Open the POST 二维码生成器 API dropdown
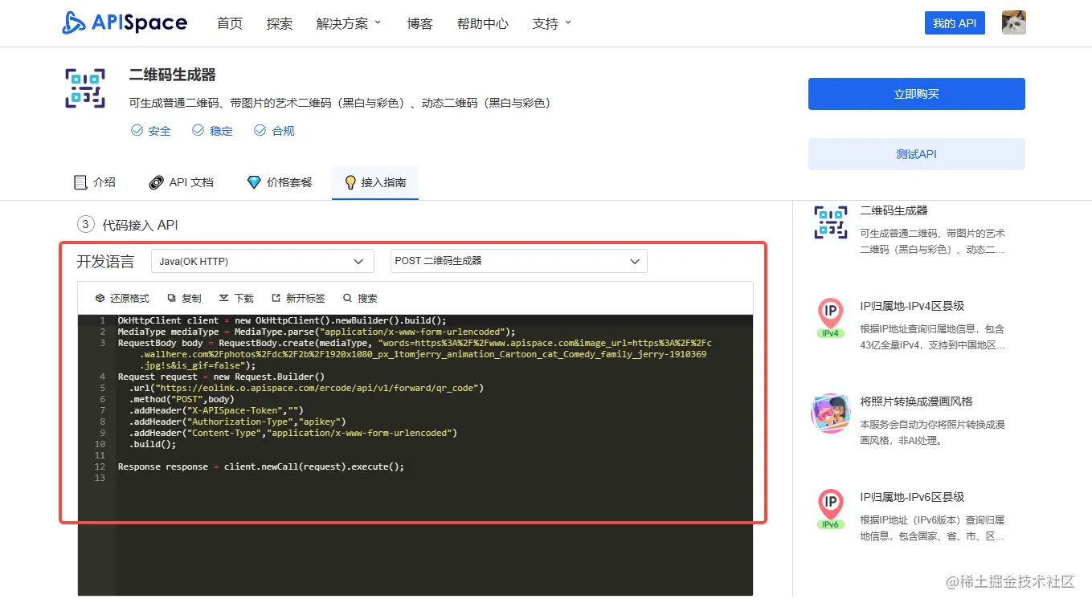 pyautogui.click(x=519, y=261)
